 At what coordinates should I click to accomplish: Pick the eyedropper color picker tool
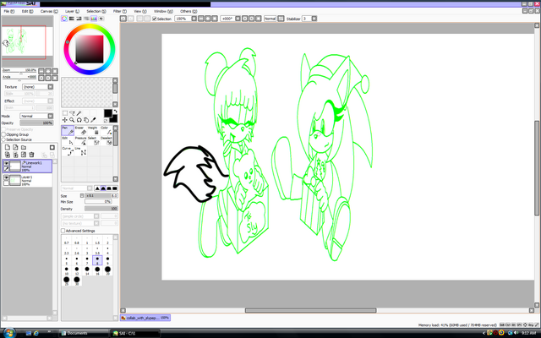[x=93, y=120]
